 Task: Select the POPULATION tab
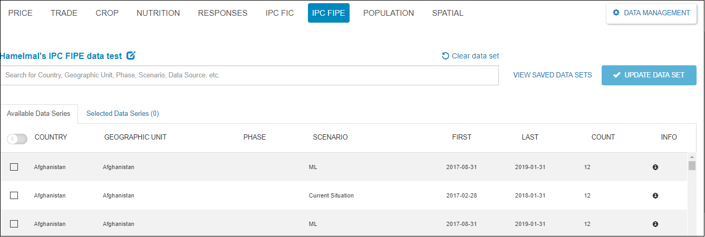[x=389, y=13]
